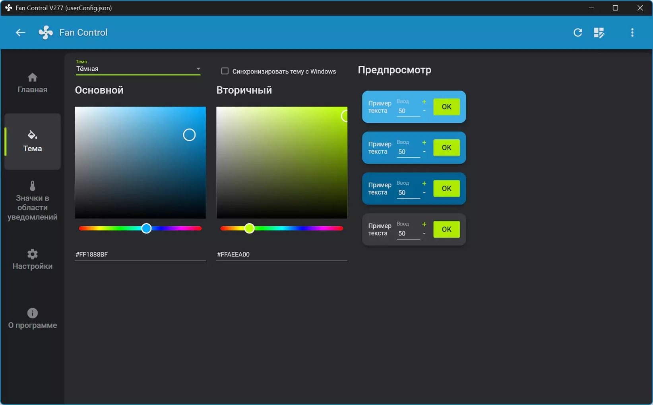Click OK in the top light-blue preview card
Image resolution: width=653 pixels, height=405 pixels.
(447, 107)
